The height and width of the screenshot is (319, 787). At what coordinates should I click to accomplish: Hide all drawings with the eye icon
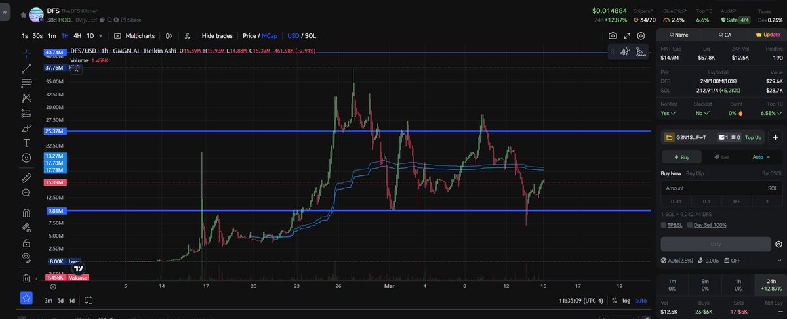pyautogui.click(x=26, y=257)
